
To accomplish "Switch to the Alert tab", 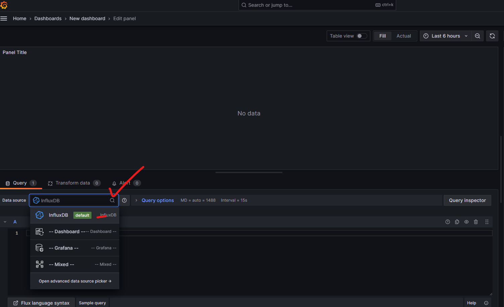I will tap(126, 183).
